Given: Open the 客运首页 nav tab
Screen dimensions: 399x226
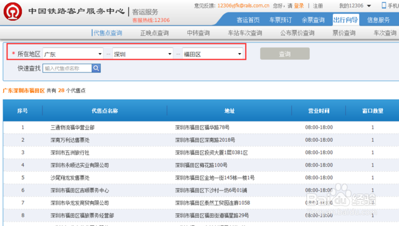Looking at the screenshot, I should 248,20.
